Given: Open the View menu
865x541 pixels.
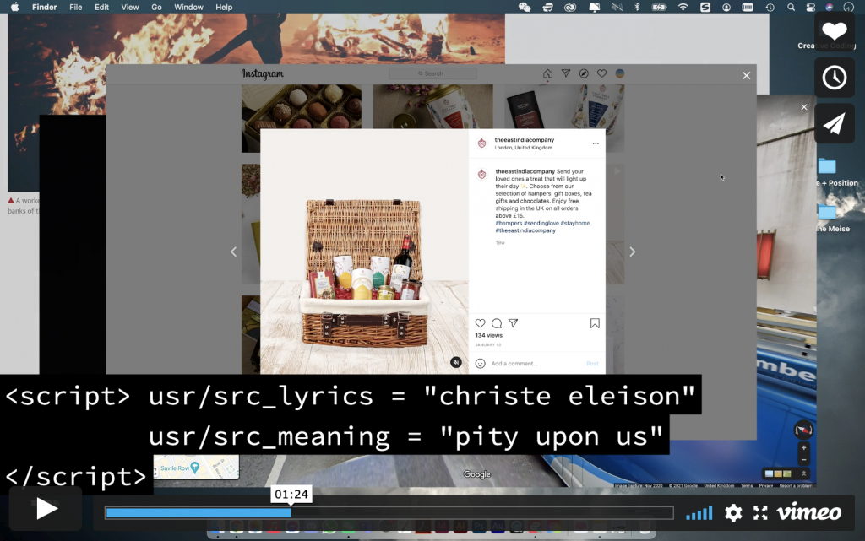Looking at the screenshot, I should [129, 7].
